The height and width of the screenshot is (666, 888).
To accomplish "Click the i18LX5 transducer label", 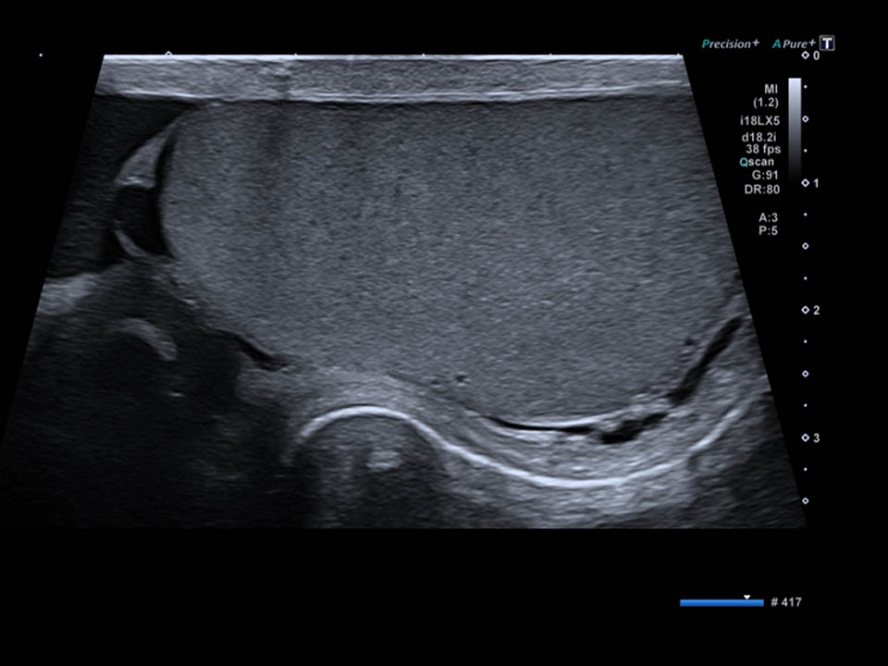I will [x=758, y=121].
